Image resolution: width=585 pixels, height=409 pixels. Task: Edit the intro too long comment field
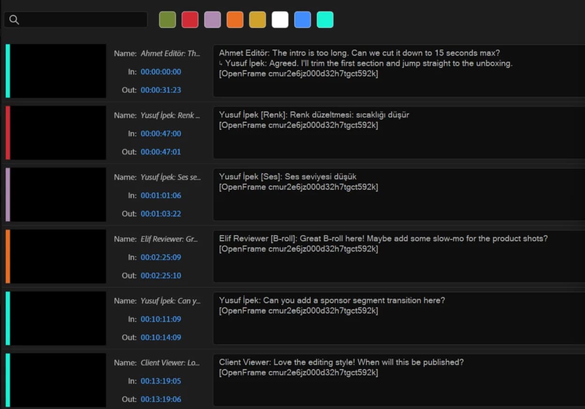tap(399, 71)
